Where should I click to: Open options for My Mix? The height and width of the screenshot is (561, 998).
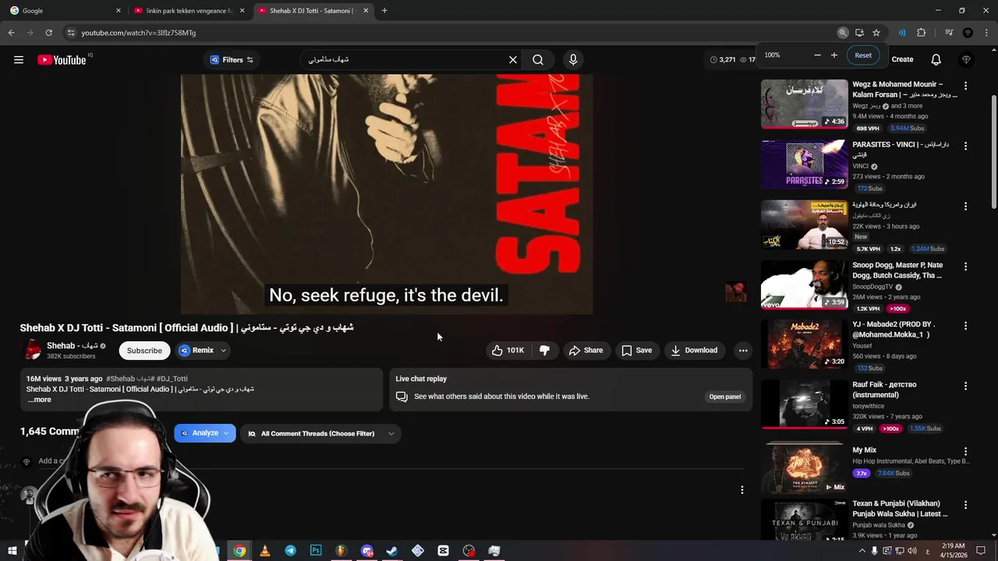click(x=965, y=451)
